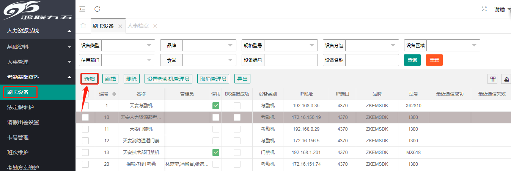Click the page refresh icon

pyautogui.click(x=97, y=9)
